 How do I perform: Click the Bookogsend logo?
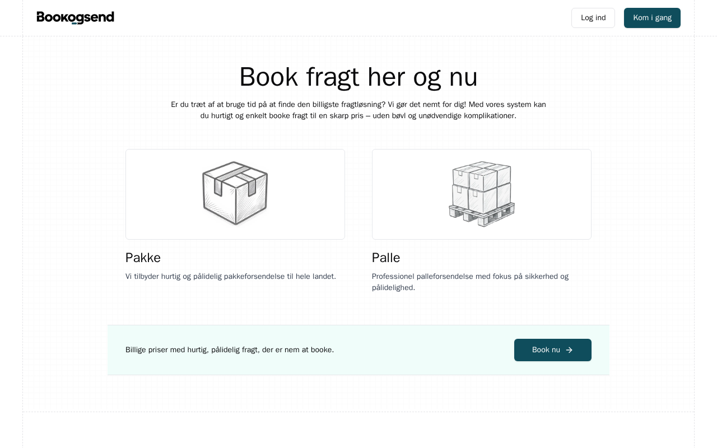(x=75, y=18)
